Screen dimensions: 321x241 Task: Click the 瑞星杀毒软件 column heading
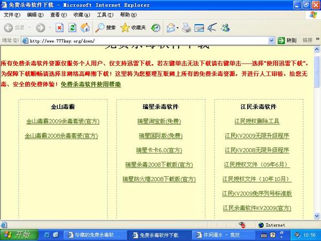pos(160,107)
